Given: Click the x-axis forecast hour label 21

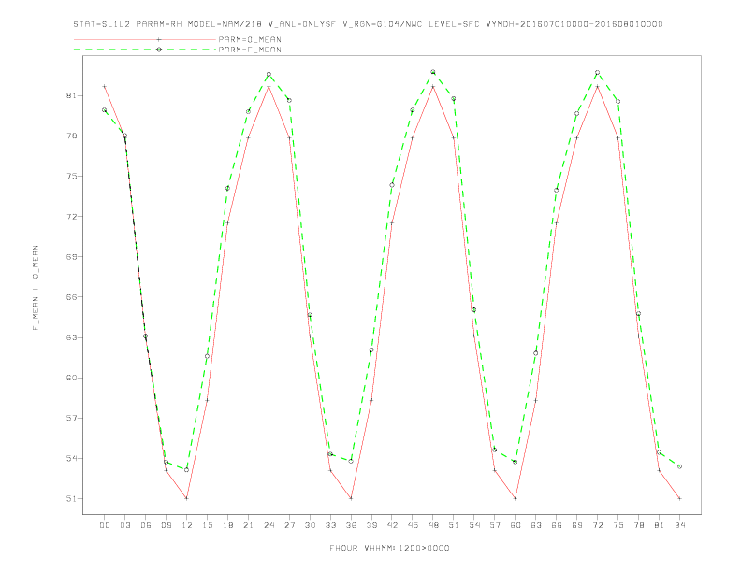Looking at the screenshot, I should click(x=248, y=525).
